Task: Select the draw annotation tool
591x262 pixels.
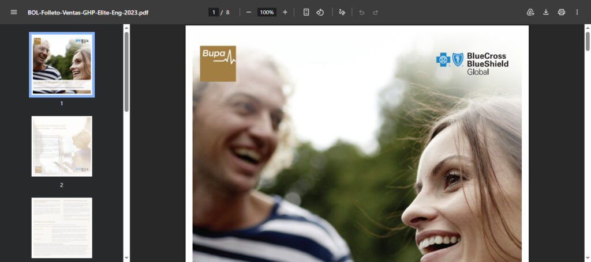Action: point(342,12)
